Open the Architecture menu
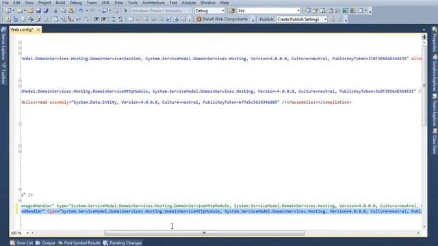The image size is (438, 246). click(x=153, y=3)
